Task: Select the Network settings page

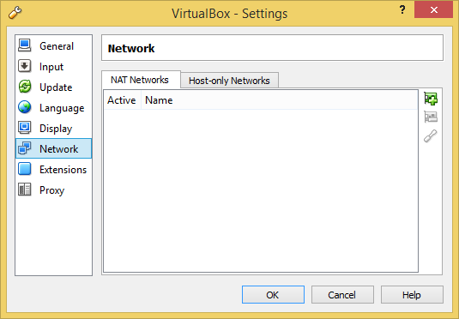Action: pos(53,148)
